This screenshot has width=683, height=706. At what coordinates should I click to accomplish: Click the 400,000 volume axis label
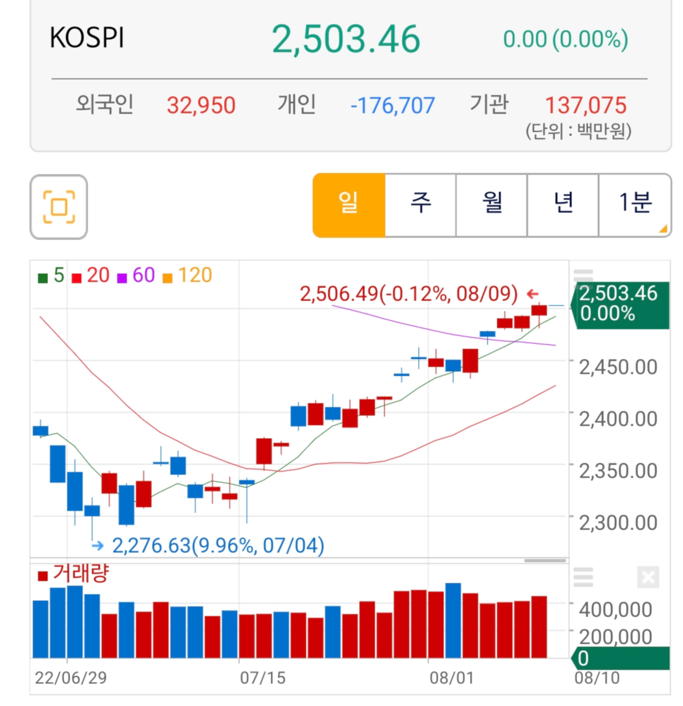tap(615, 610)
